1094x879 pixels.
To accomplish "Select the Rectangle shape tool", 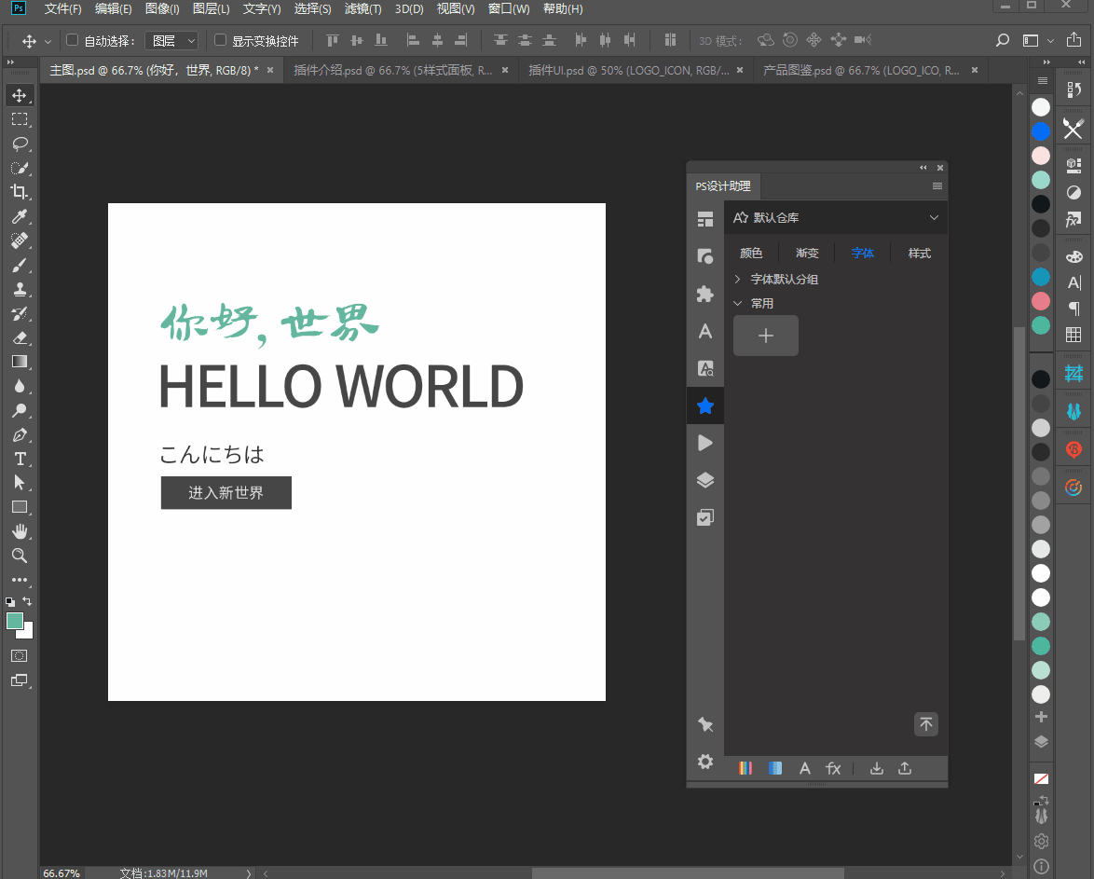I will click(x=20, y=508).
